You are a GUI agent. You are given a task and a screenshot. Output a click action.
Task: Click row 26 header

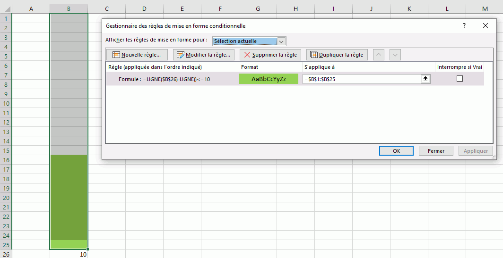coord(6,254)
